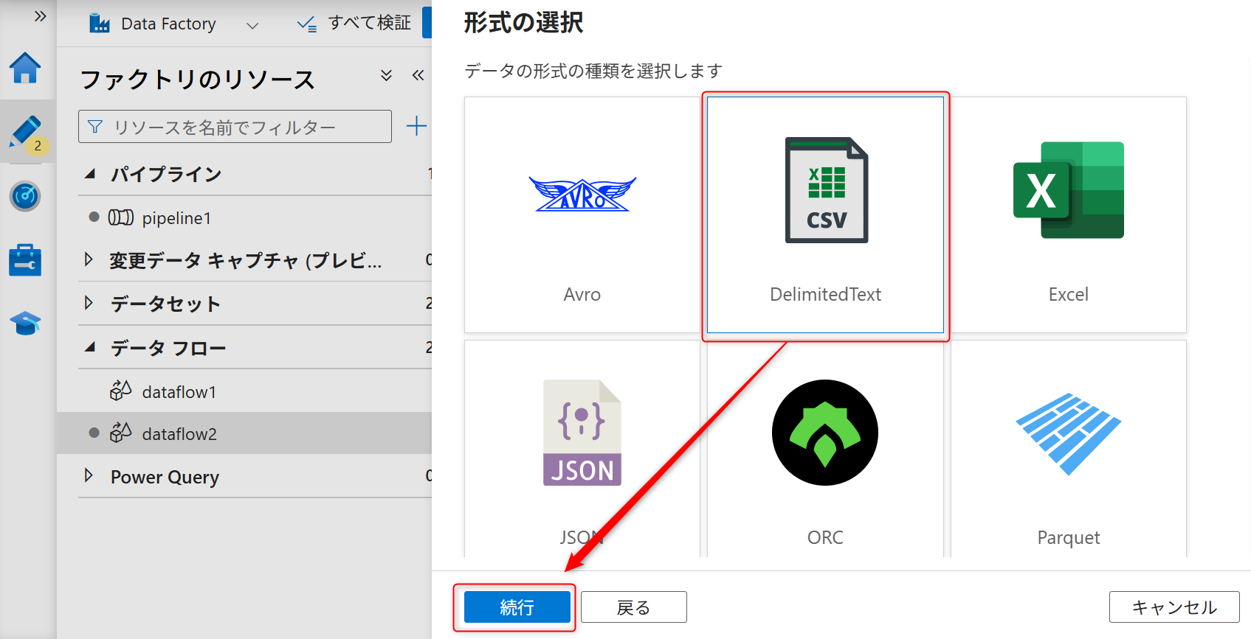
Task: Click the 戻る back button
Action: point(633,607)
